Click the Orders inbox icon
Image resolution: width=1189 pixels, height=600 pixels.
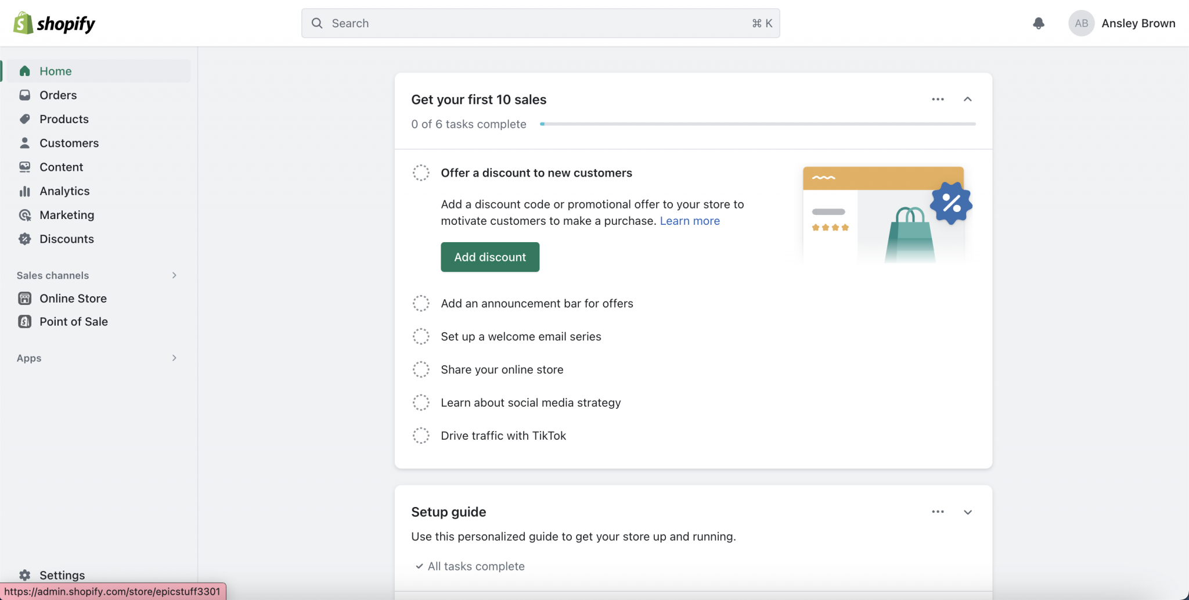[24, 95]
